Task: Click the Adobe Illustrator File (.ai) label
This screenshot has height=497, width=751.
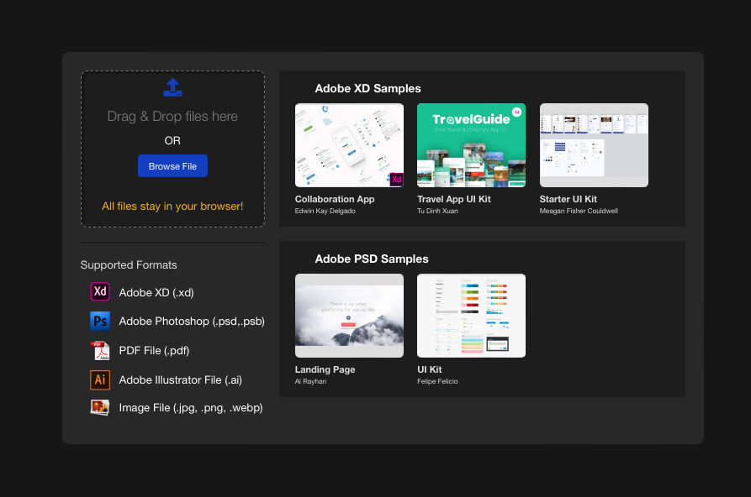Action: click(x=180, y=379)
